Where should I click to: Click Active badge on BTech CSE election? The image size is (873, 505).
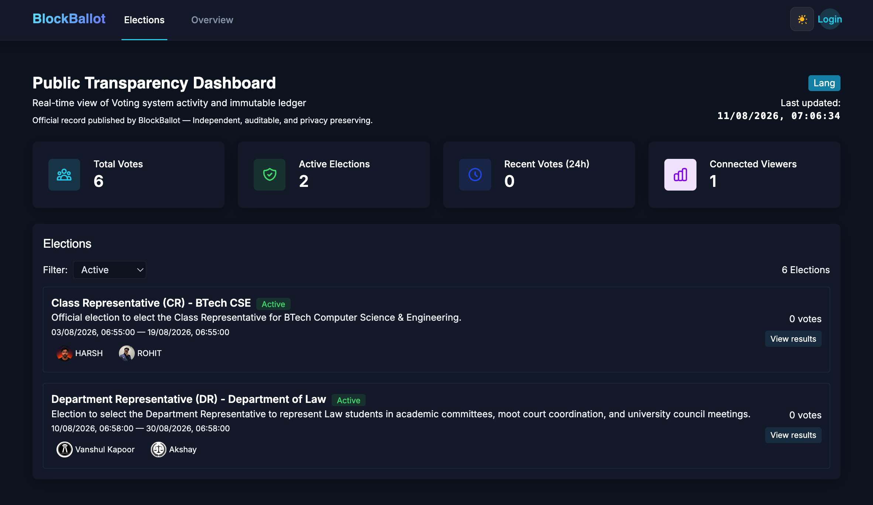[273, 304]
